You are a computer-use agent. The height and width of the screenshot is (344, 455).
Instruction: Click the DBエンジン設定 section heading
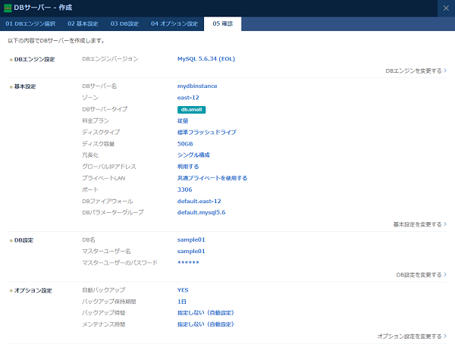coord(35,59)
